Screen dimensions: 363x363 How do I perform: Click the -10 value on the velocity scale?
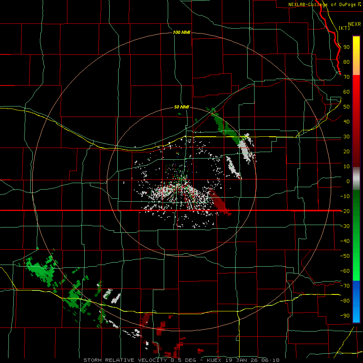point(345,196)
